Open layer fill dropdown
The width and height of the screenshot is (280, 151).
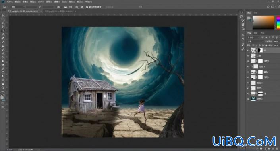(276, 45)
